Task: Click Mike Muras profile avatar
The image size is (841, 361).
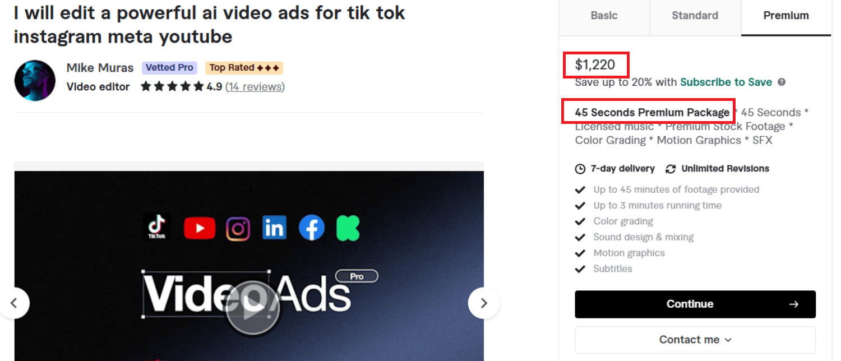Action: [x=35, y=80]
